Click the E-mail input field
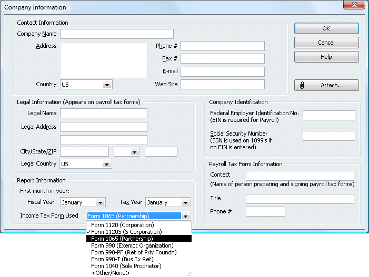 pos(222,71)
